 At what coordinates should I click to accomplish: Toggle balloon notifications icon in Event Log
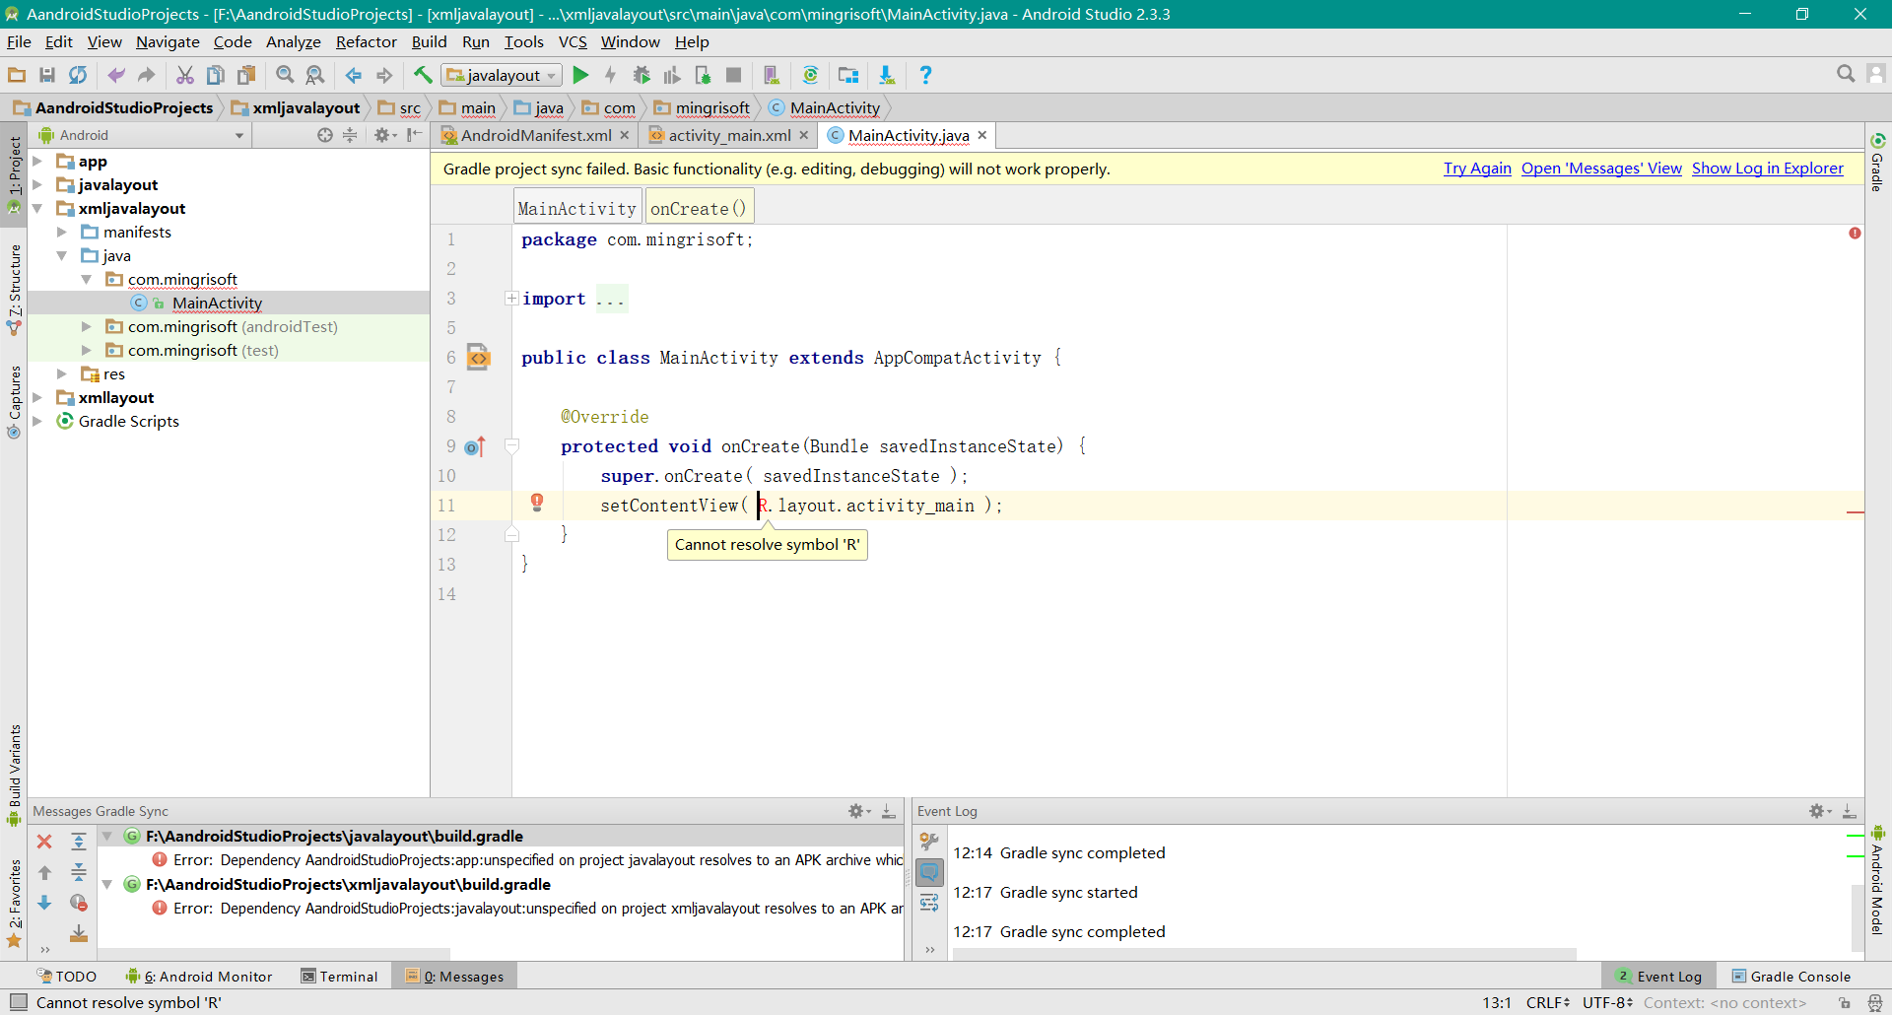tap(929, 872)
